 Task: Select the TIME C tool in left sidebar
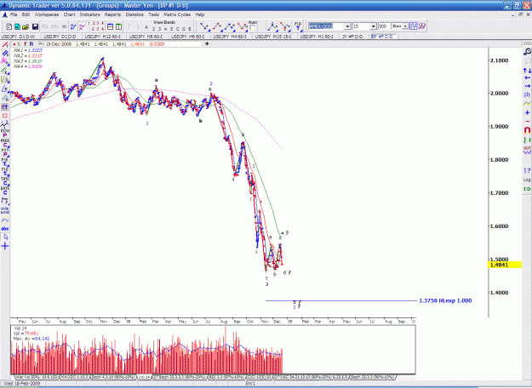pyautogui.click(x=5, y=181)
